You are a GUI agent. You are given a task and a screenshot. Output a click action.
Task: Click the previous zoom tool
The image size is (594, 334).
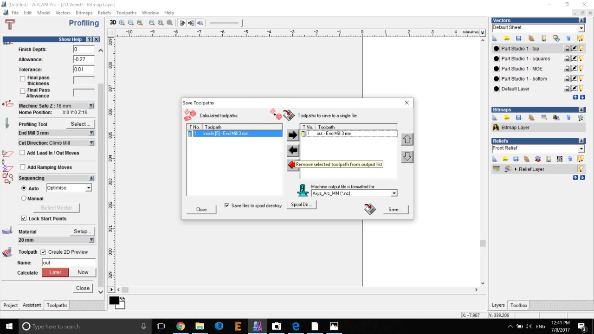(x=140, y=23)
